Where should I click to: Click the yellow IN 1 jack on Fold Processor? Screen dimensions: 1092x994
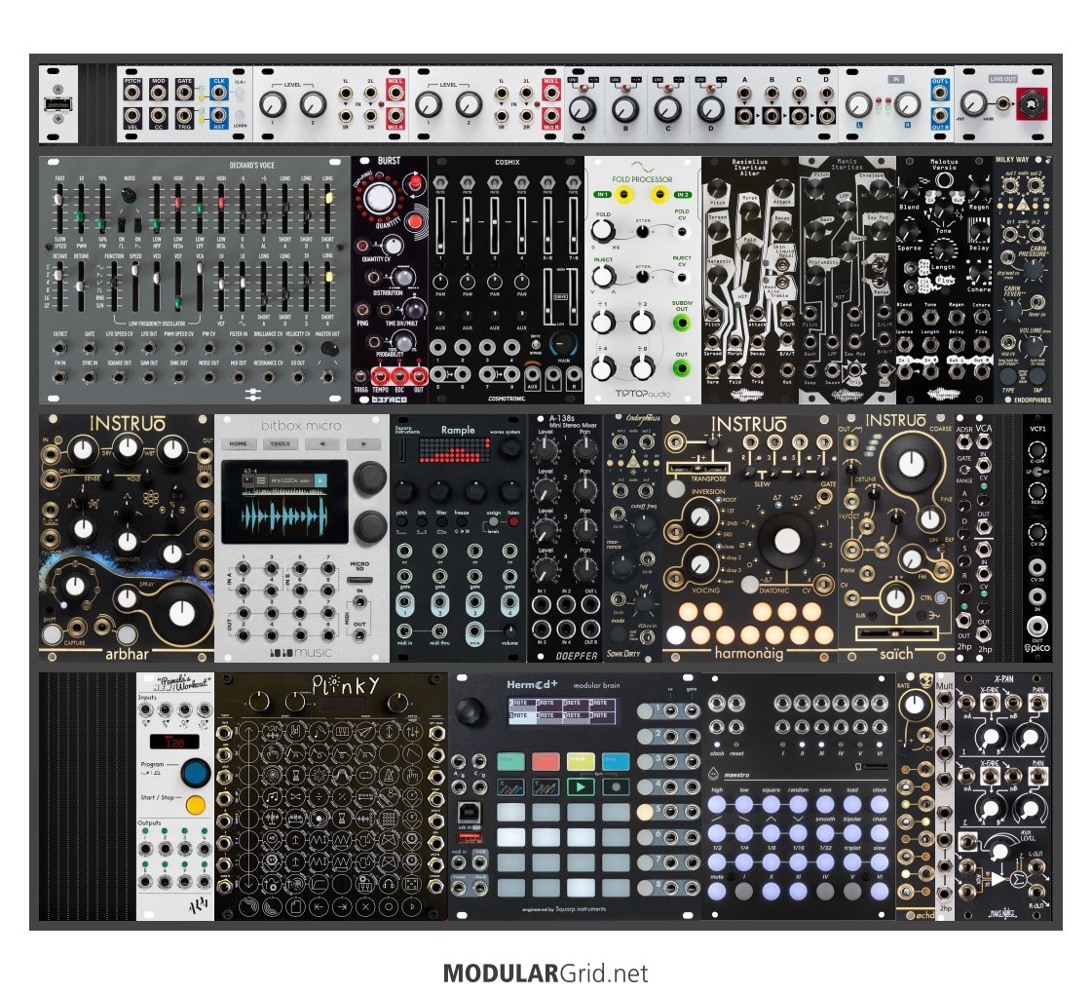coord(623,195)
